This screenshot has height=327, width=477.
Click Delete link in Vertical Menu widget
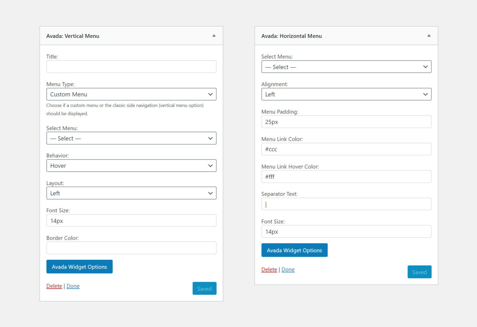[54, 286]
